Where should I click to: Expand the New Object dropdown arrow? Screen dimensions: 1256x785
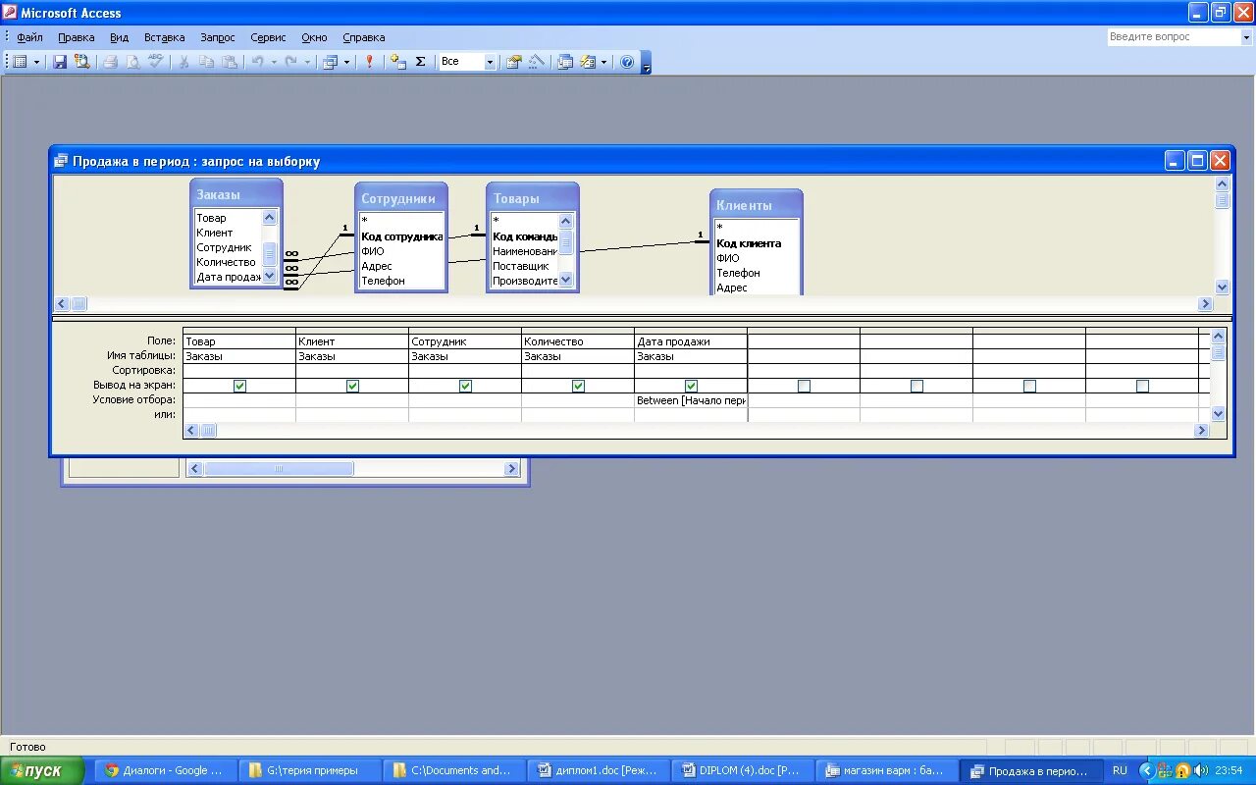point(603,62)
